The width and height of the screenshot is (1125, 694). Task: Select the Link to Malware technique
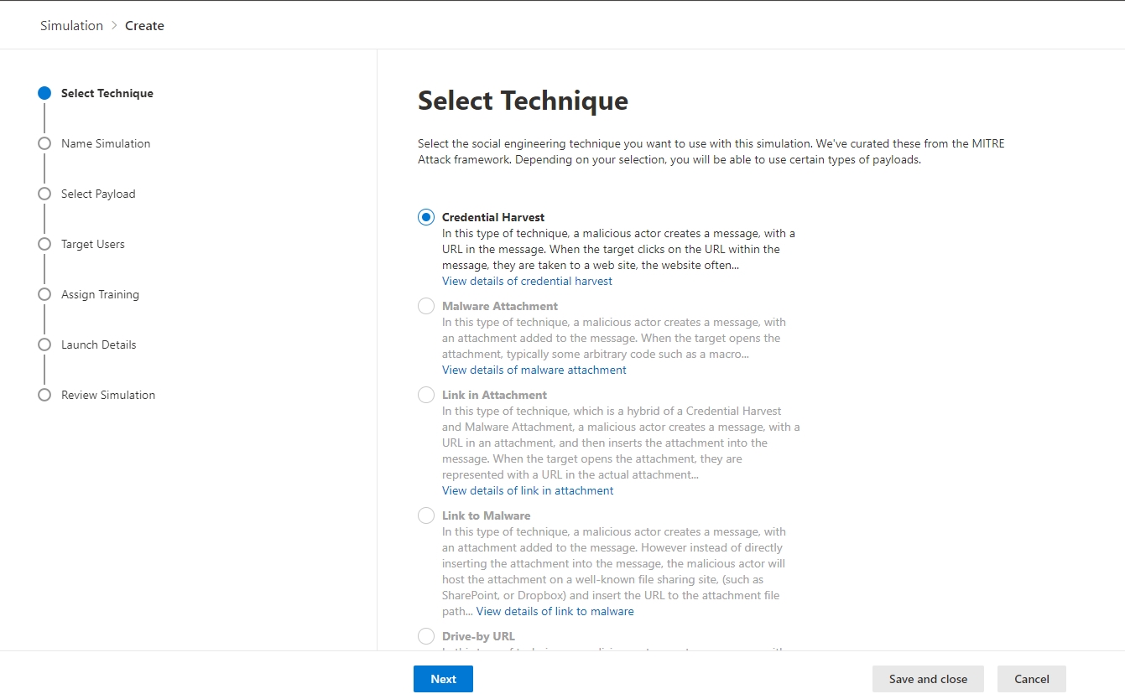pyautogui.click(x=425, y=515)
